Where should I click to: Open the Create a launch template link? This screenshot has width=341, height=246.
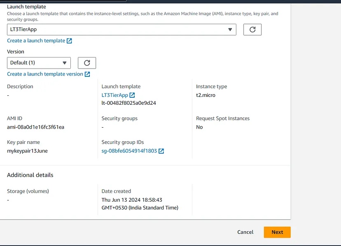pos(36,41)
